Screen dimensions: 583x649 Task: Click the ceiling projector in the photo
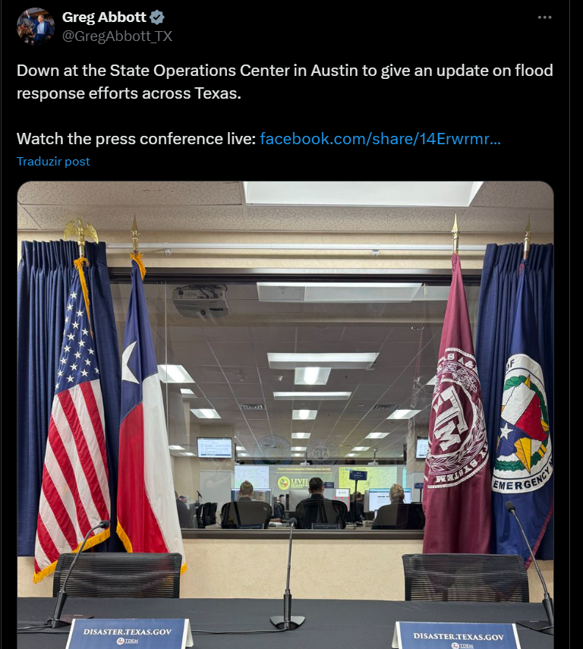click(201, 301)
